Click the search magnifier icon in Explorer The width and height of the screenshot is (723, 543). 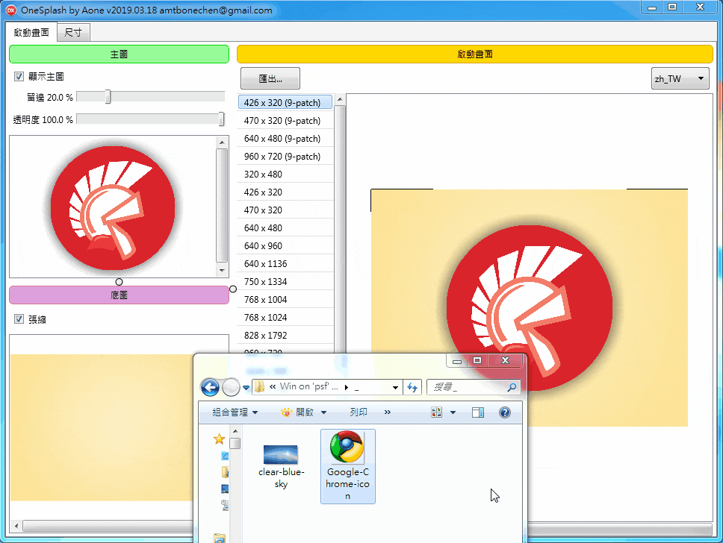click(512, 387)
